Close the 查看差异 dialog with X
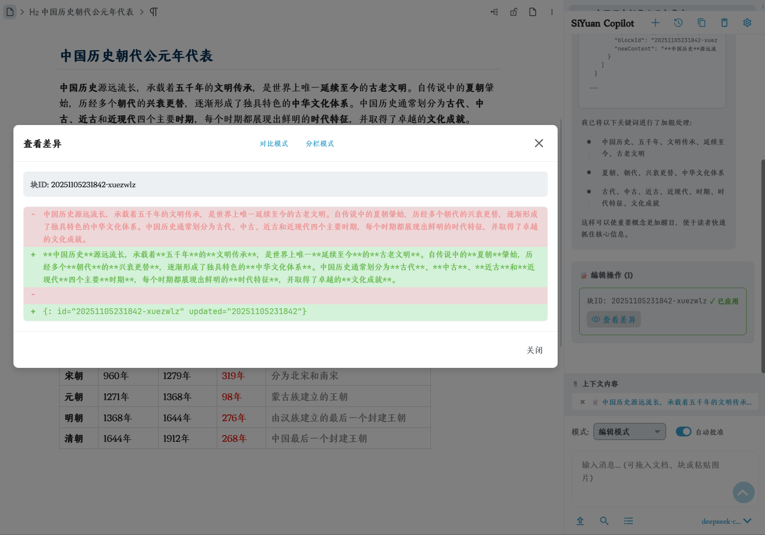This screenshot has width=765, height=535. point(539,143)
